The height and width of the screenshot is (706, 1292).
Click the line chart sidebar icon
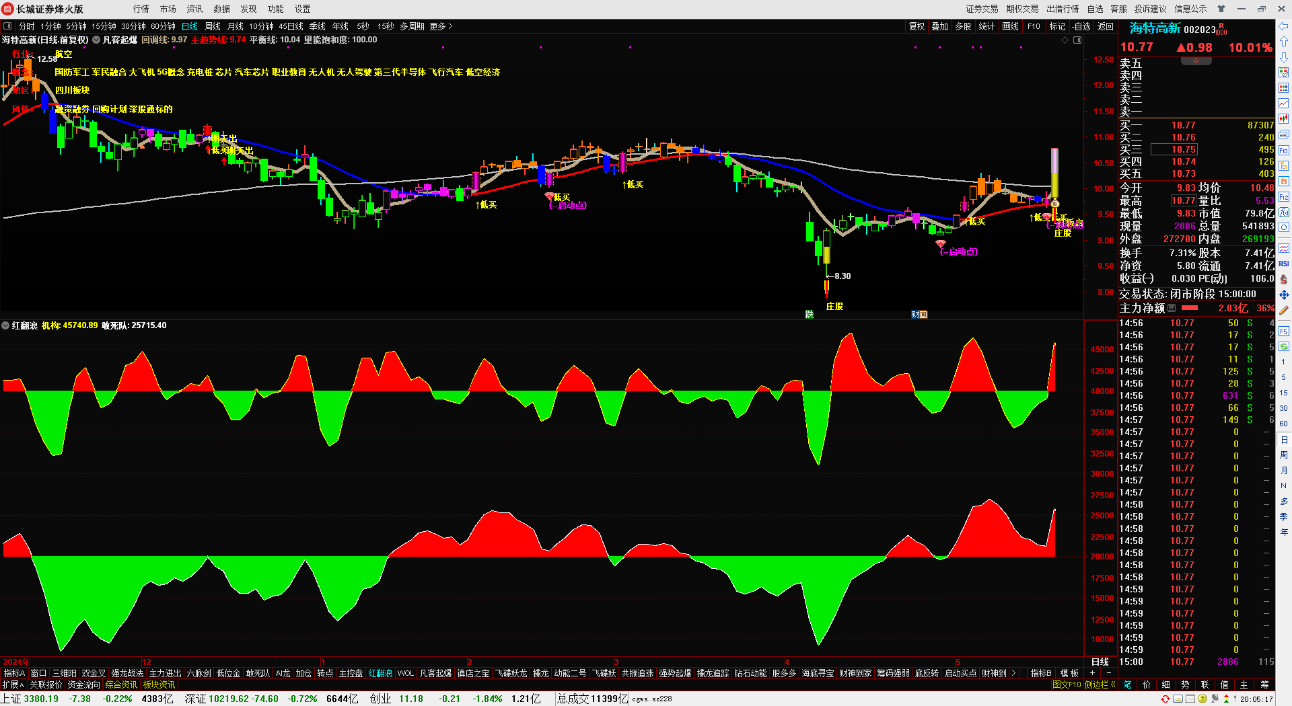[1284, 103]
